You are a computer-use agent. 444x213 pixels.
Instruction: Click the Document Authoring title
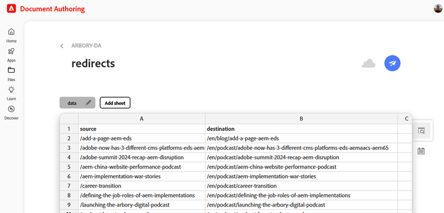click(x=52, y=9)
